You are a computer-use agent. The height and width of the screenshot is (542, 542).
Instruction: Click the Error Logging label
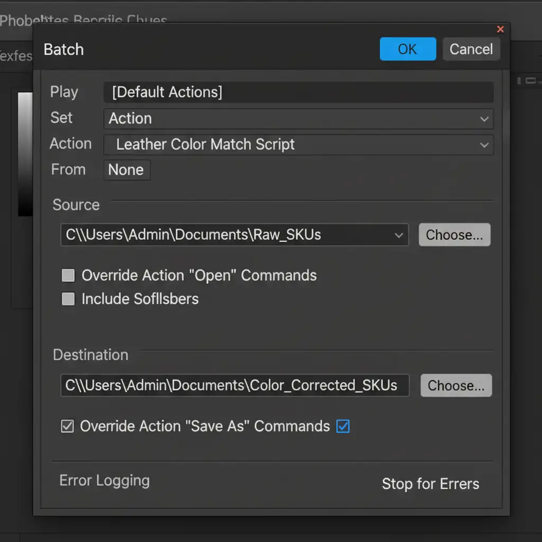[x=104, y=481]
